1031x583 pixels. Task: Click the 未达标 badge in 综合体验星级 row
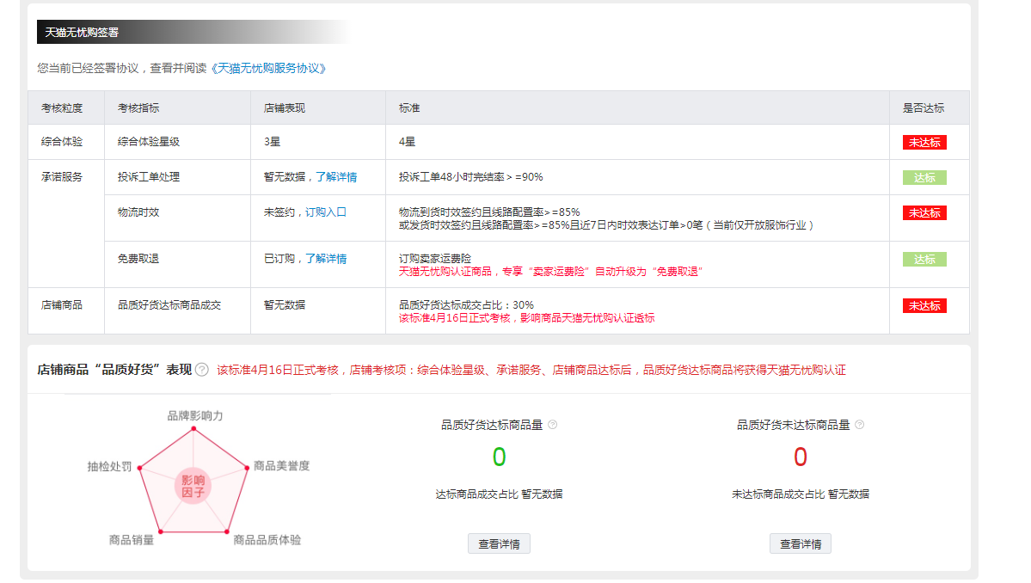924,142
